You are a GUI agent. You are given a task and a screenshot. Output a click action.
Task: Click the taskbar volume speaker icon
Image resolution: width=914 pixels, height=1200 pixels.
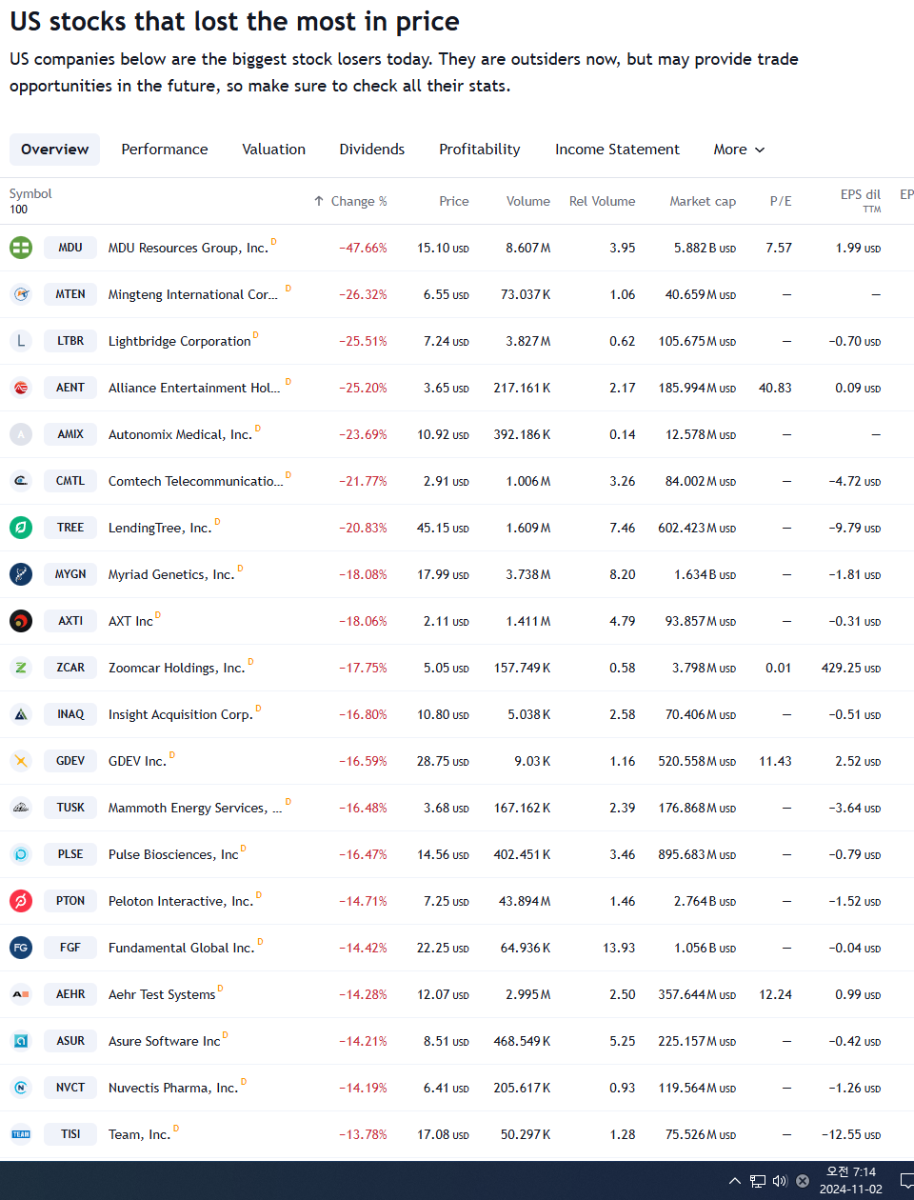780,1181
